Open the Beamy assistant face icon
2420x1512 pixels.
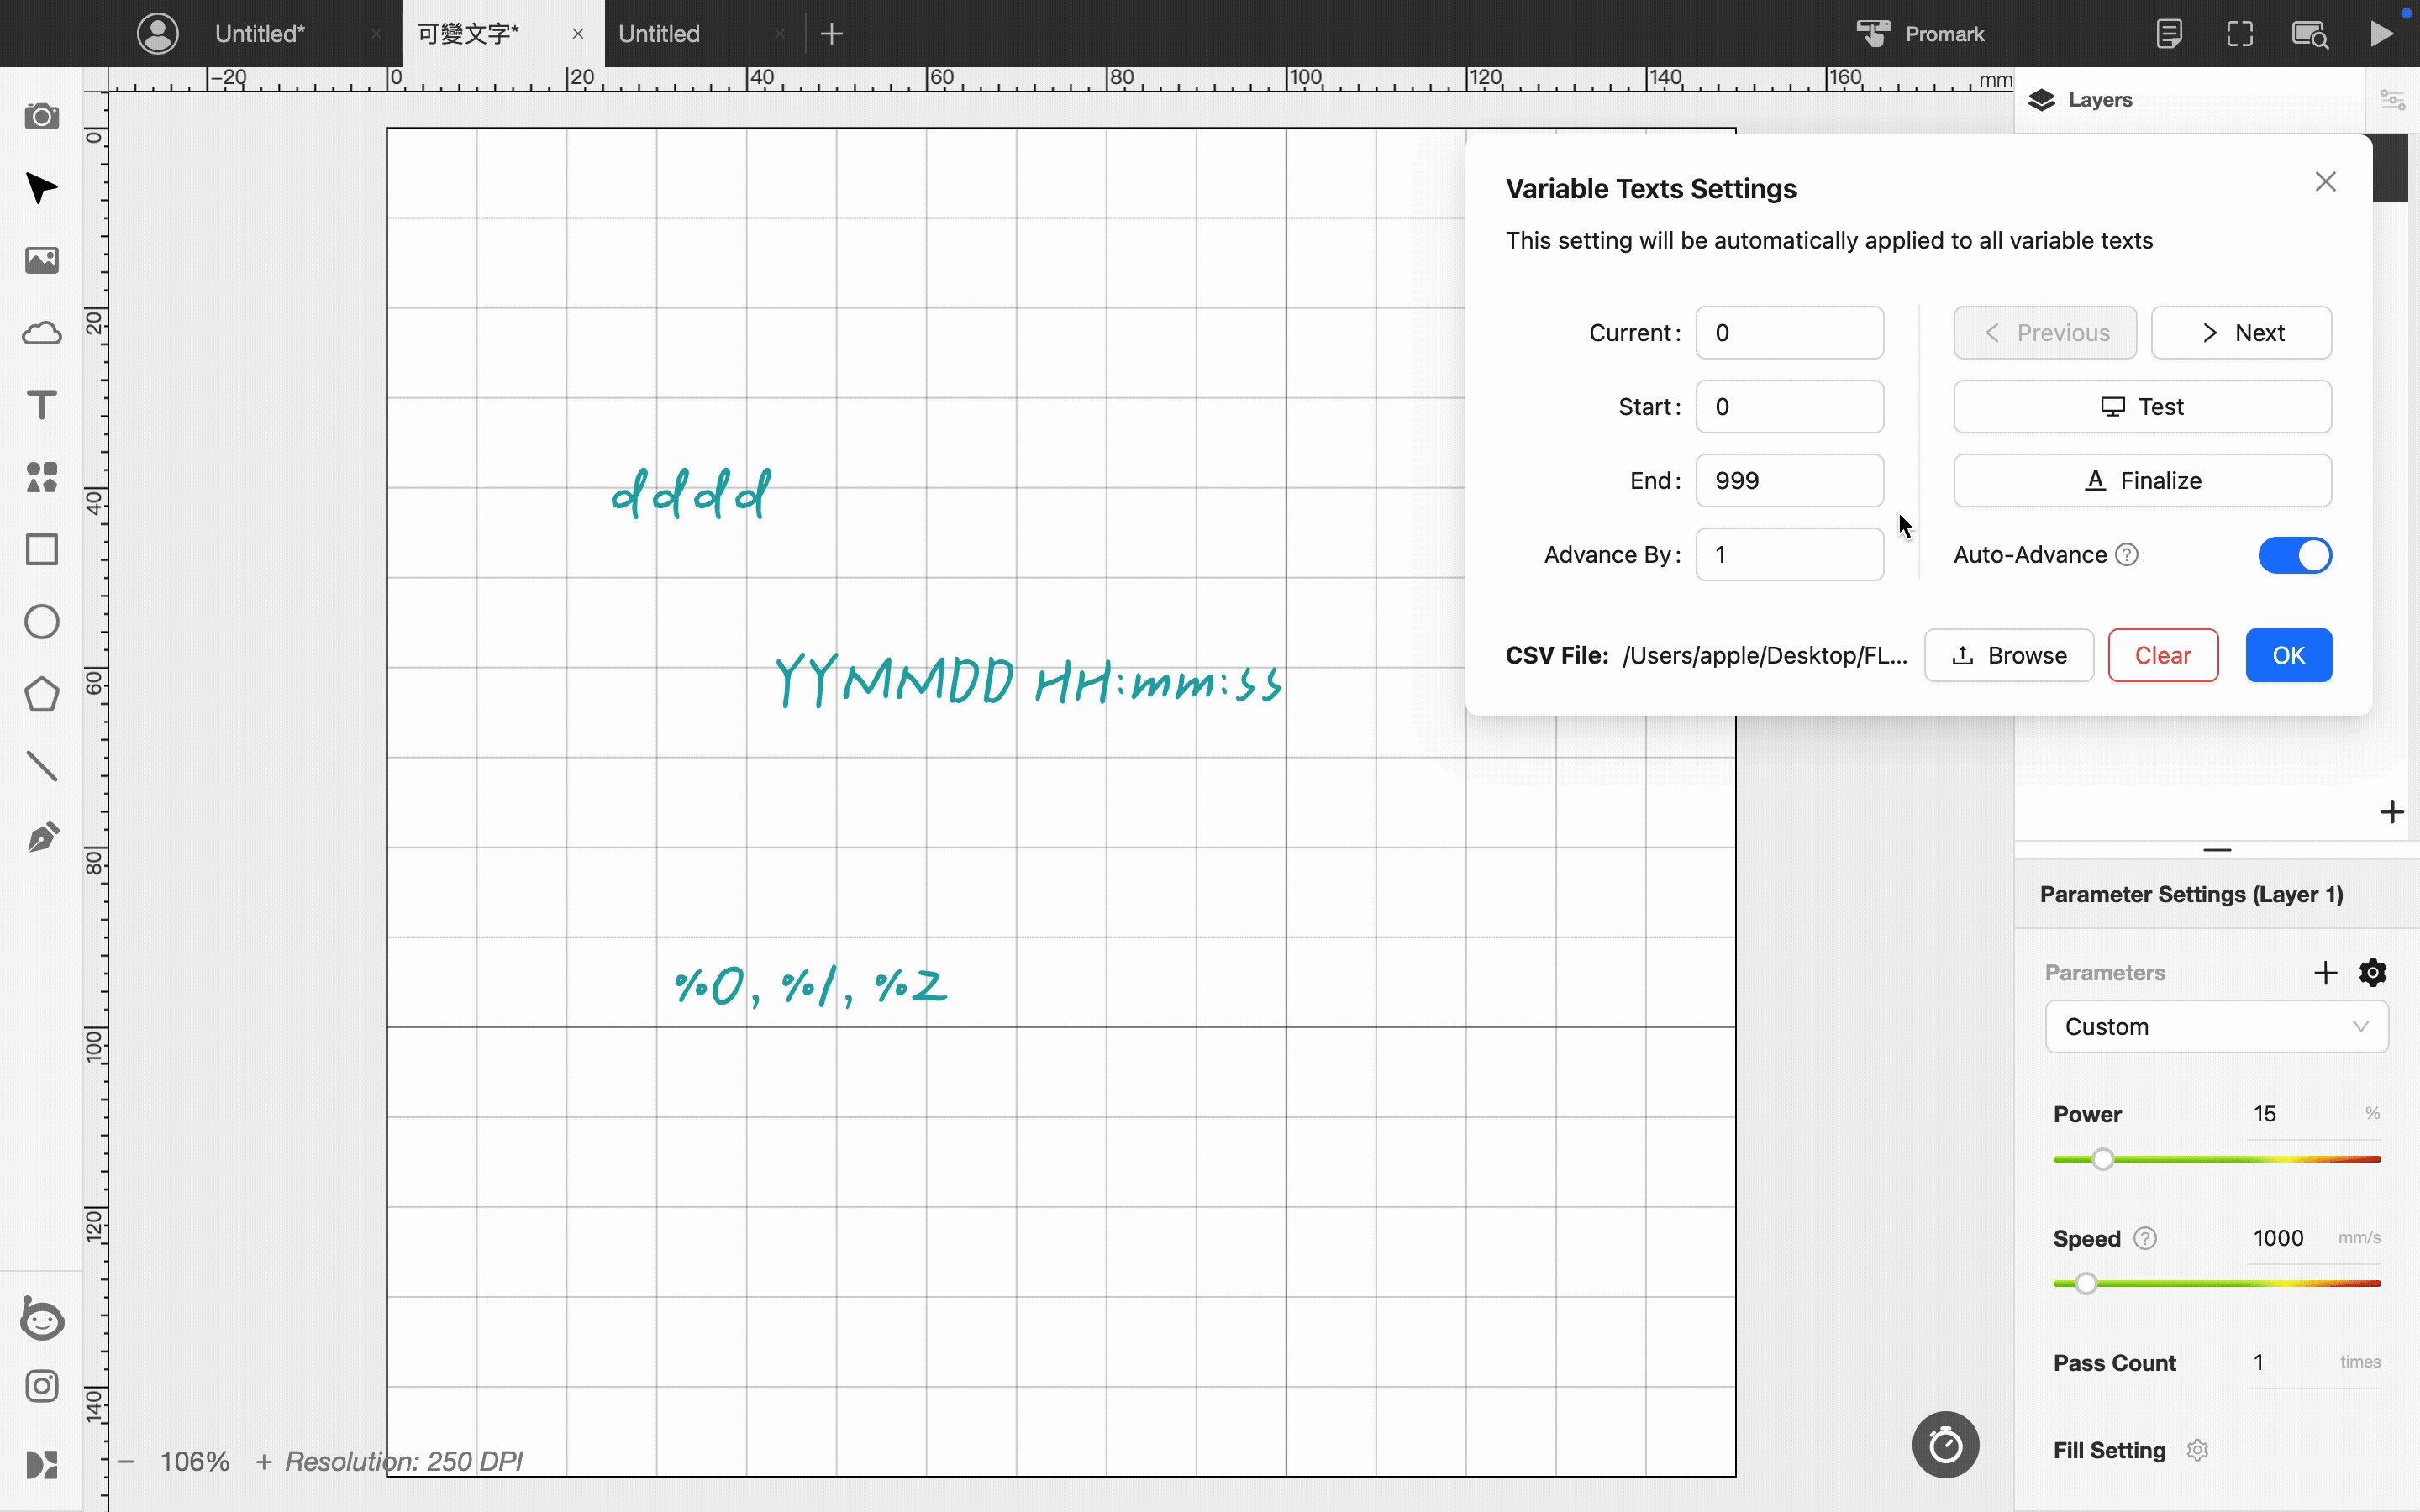pos(41,1318)
